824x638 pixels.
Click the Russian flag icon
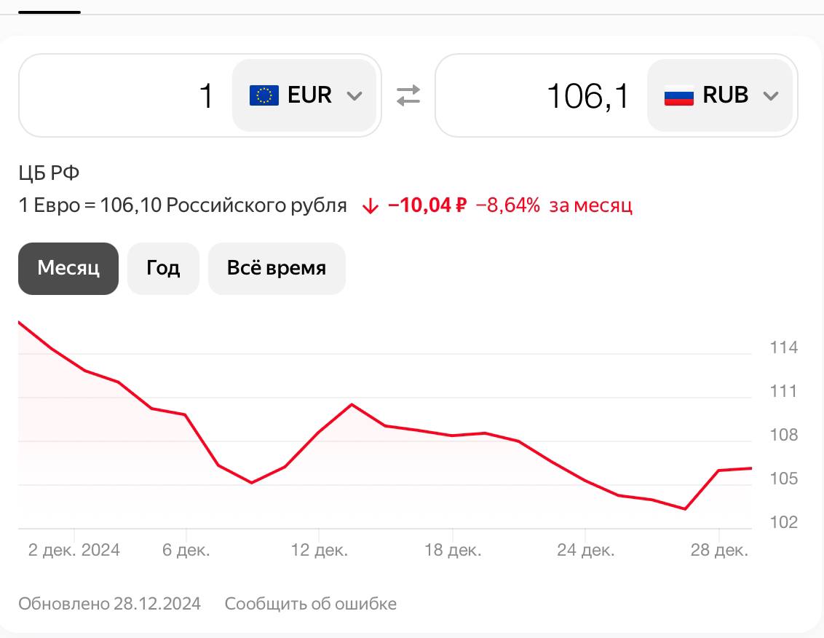[678, 95]
